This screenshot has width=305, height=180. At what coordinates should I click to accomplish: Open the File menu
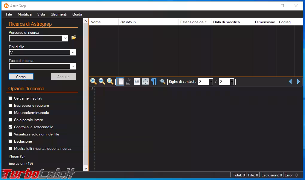click(x=9, y=14)
